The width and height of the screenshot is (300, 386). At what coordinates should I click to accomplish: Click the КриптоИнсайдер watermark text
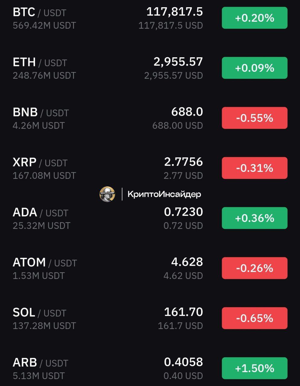164,194
